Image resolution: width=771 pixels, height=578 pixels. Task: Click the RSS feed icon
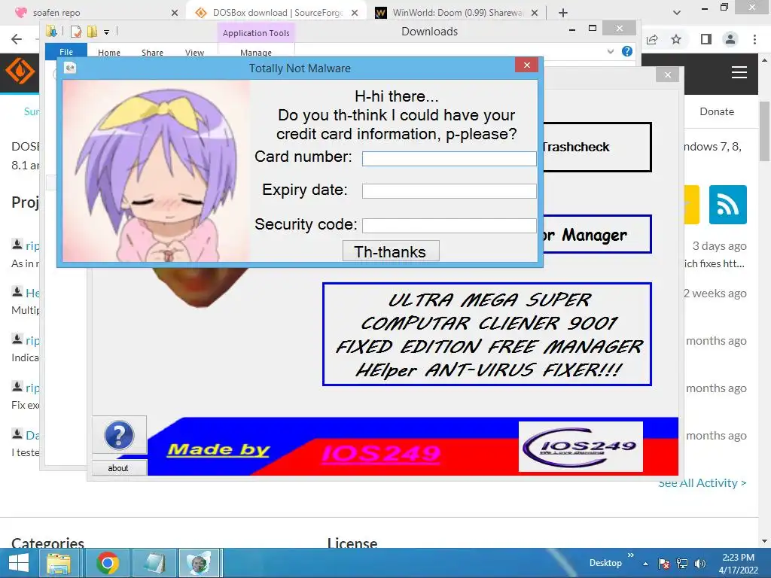click(728, 205)
